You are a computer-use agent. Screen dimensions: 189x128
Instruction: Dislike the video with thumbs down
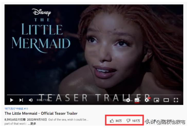pos(128,121)
